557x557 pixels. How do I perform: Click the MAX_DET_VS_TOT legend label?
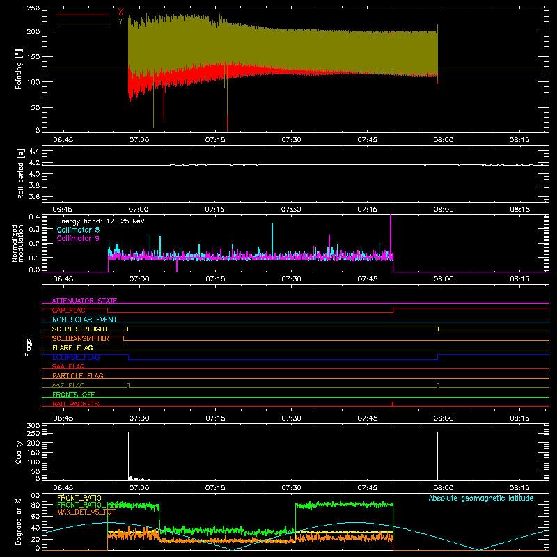click(86, 512)
